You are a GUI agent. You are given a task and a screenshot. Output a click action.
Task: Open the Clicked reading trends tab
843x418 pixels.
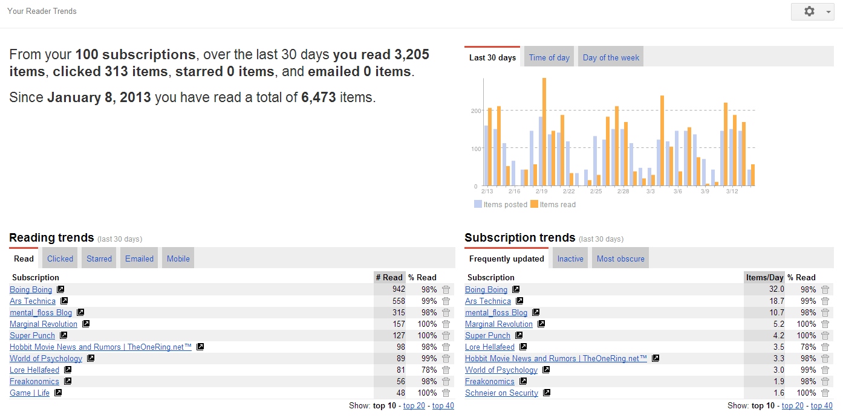coord(60,259)
